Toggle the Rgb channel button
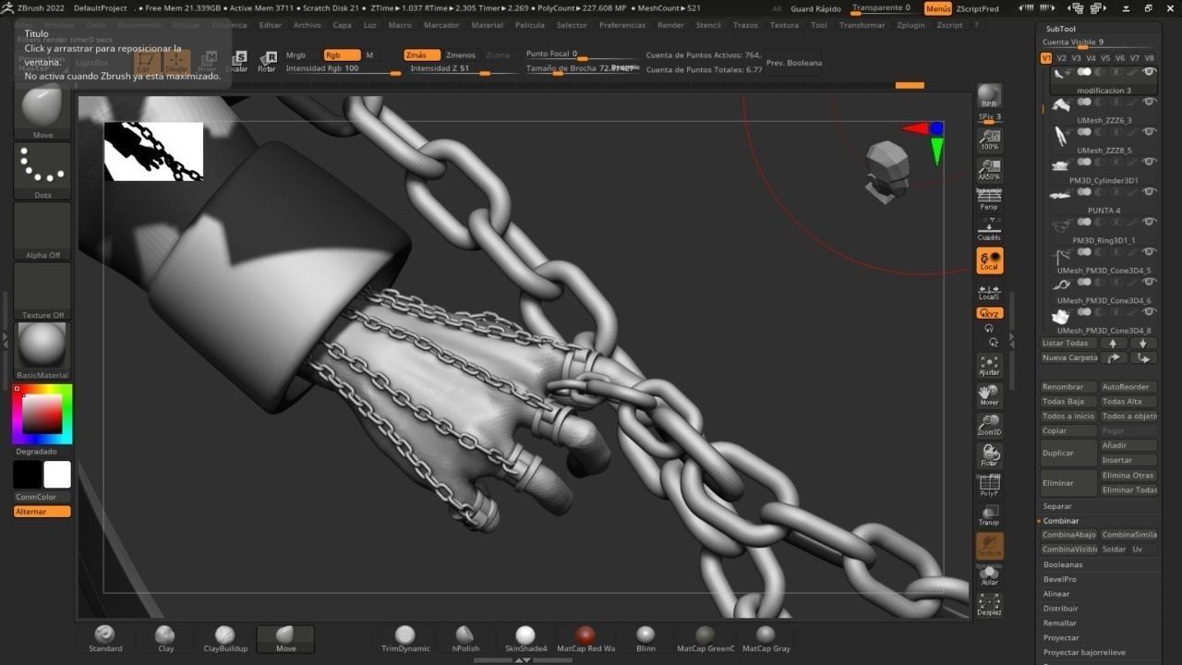The height and width of the screenshot is (665, 1182). coord(342,55)
